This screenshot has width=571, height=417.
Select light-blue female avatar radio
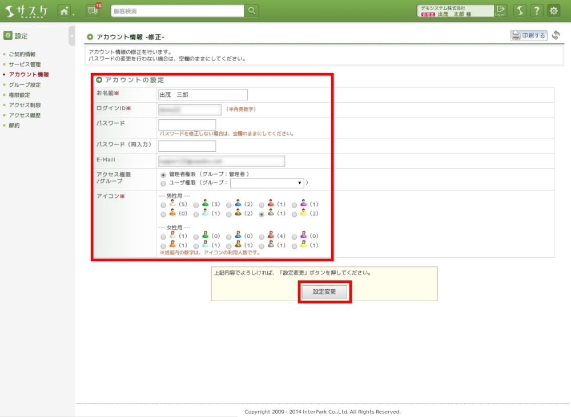196,246
